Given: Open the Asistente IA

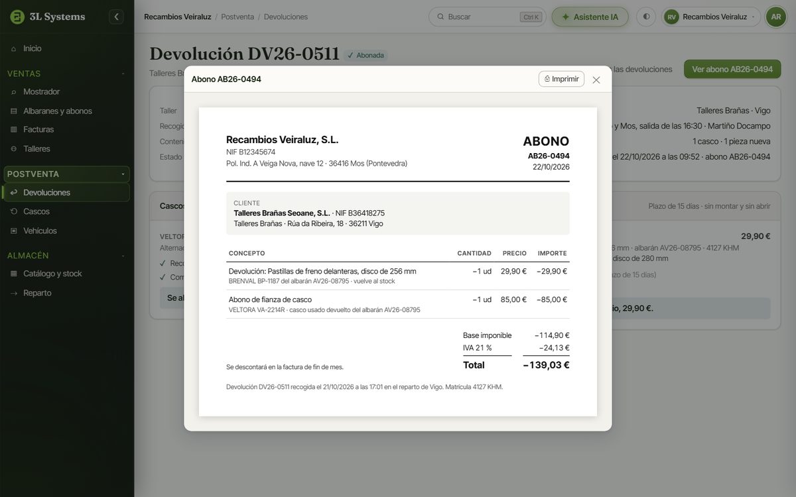Looking at the screenshot, I should [590, 17].
